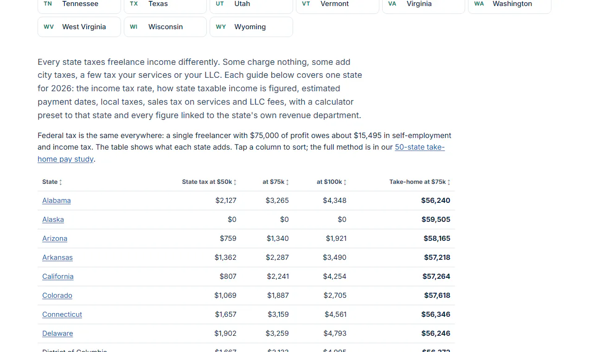The height and width of the screenshot is (352, 589).
Task: Open the Arkansas link in table
Action: tap(58, 258)
